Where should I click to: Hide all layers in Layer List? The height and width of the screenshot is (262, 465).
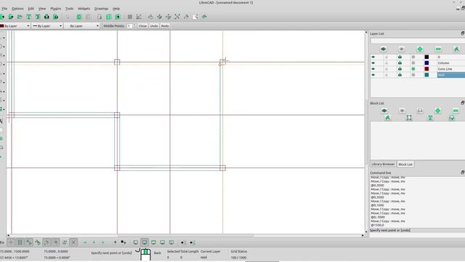click(x=402, y=49)
